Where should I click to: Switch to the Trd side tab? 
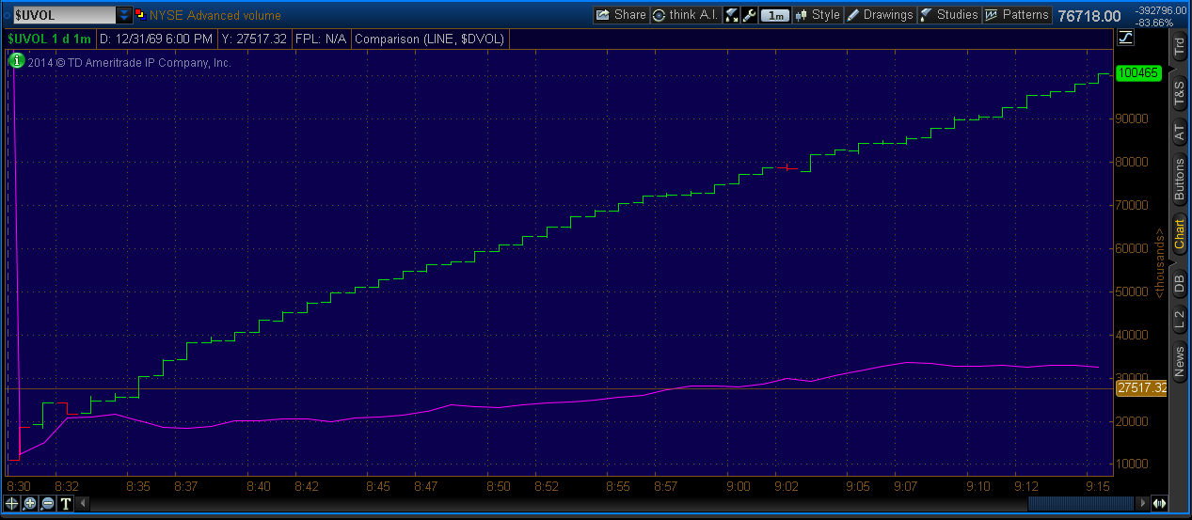point(1179,44)
